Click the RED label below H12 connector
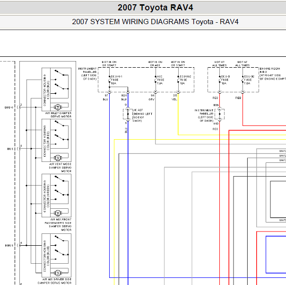This screenshot has width=286, height=285. click(x=215, y=129)
